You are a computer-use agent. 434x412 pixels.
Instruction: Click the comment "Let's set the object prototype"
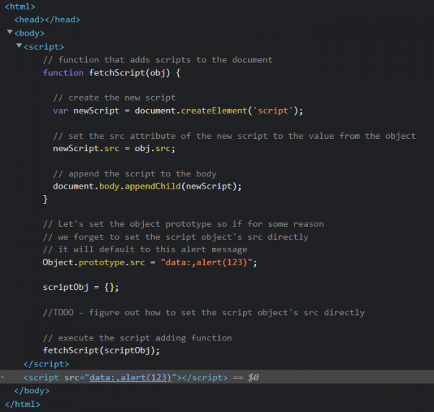pos(183,224)
